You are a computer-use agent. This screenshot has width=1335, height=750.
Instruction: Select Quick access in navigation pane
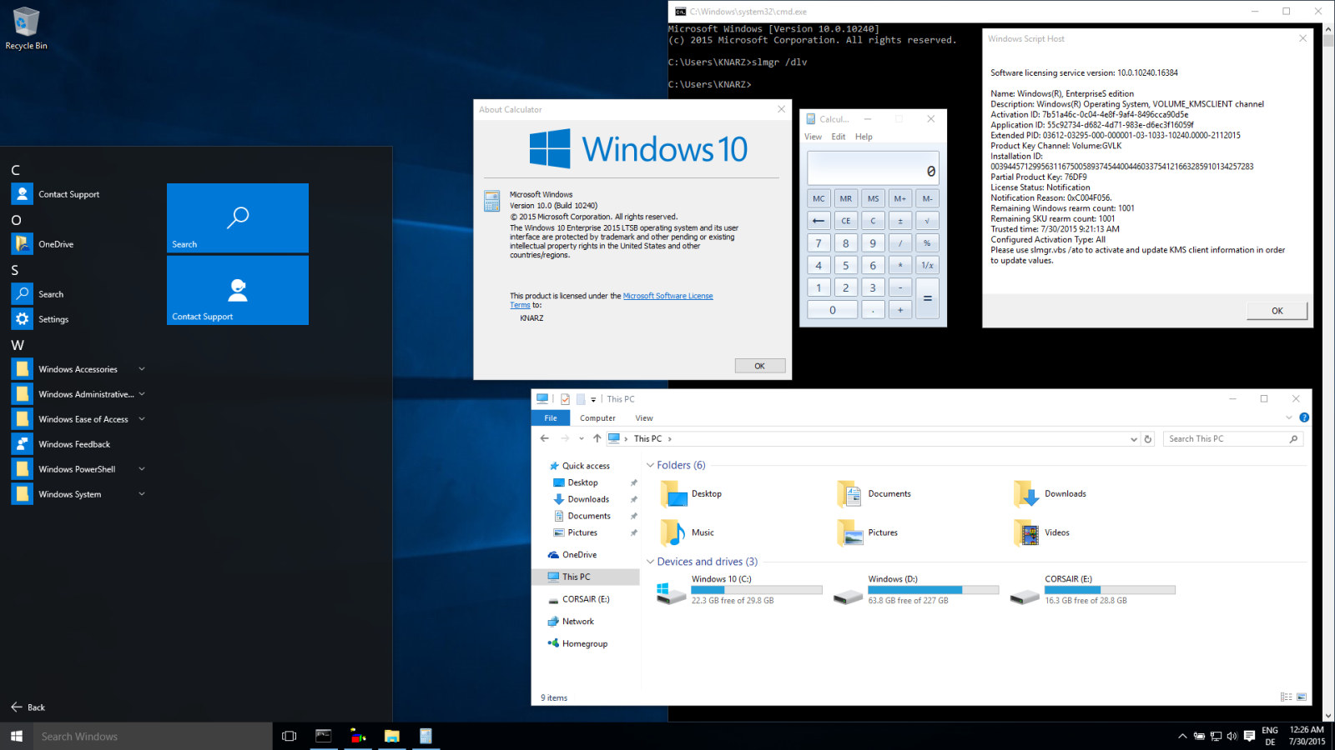pyautogui.click(x=585, y=466)
